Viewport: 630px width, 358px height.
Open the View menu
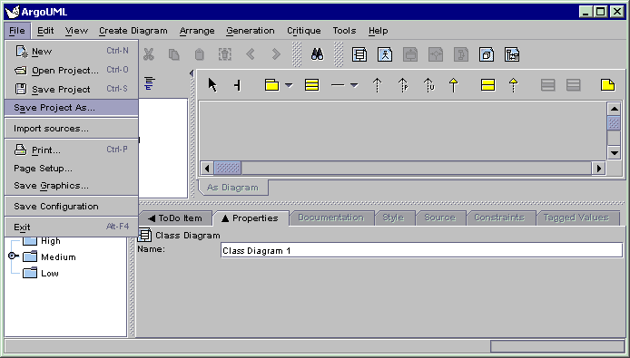point(76,31)
